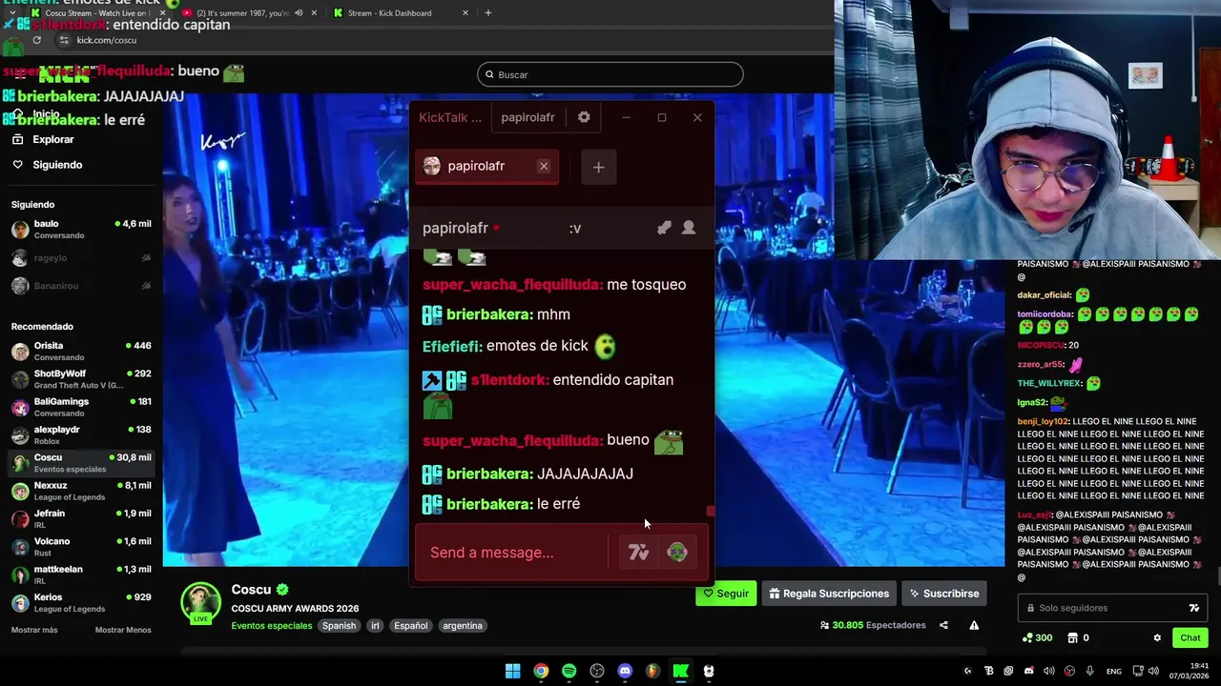Close the Stream - Kick Dashboard tab
Image resolution: width=1221 pixels, height=686 pixels.
[466, 13]
